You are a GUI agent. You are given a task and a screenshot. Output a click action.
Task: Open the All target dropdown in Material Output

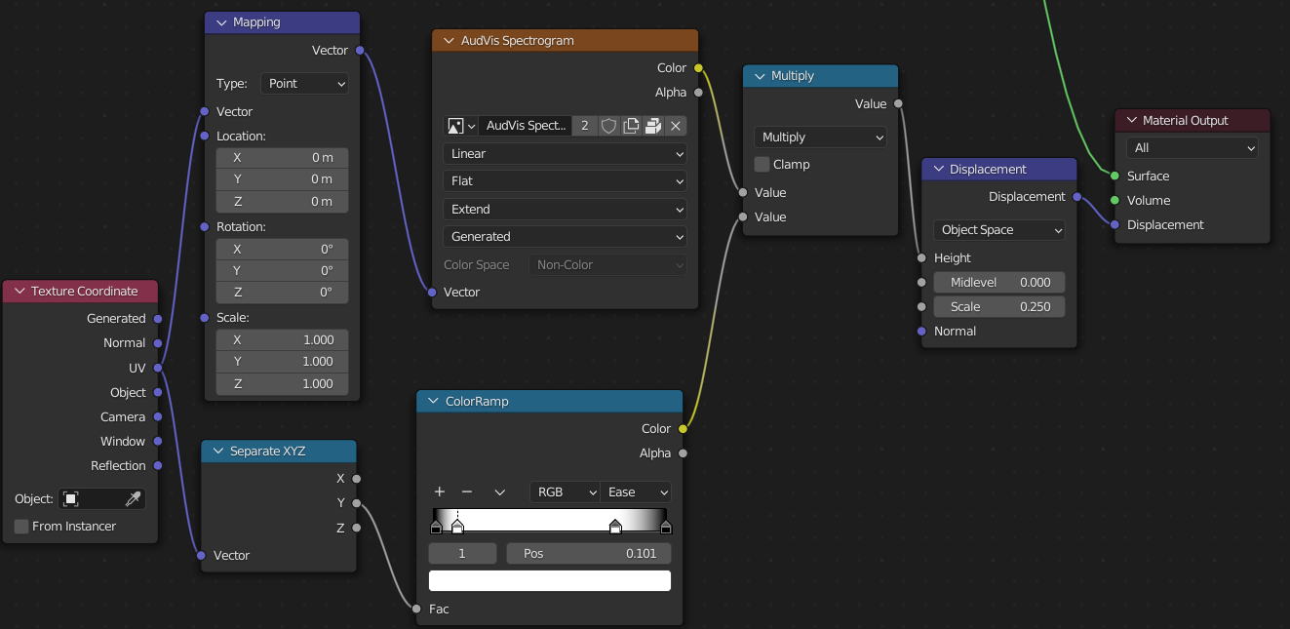tap(1192, 148)
